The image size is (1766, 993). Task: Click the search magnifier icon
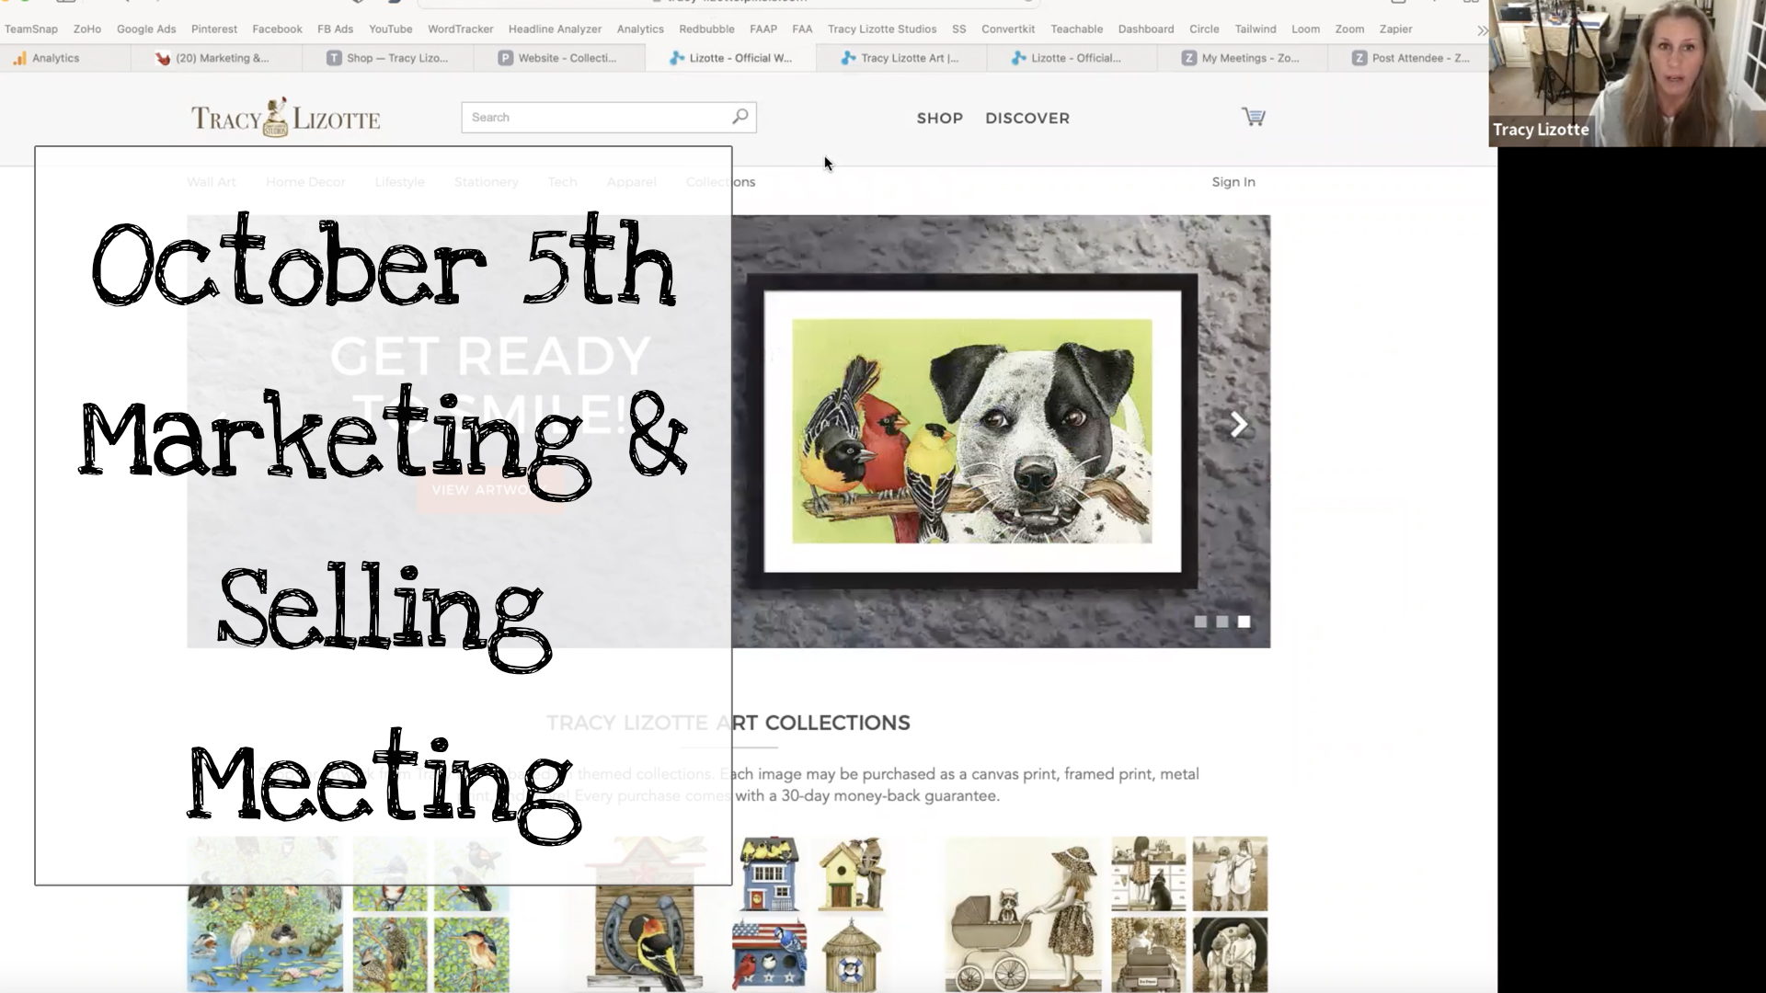click(x=740, y=117)
